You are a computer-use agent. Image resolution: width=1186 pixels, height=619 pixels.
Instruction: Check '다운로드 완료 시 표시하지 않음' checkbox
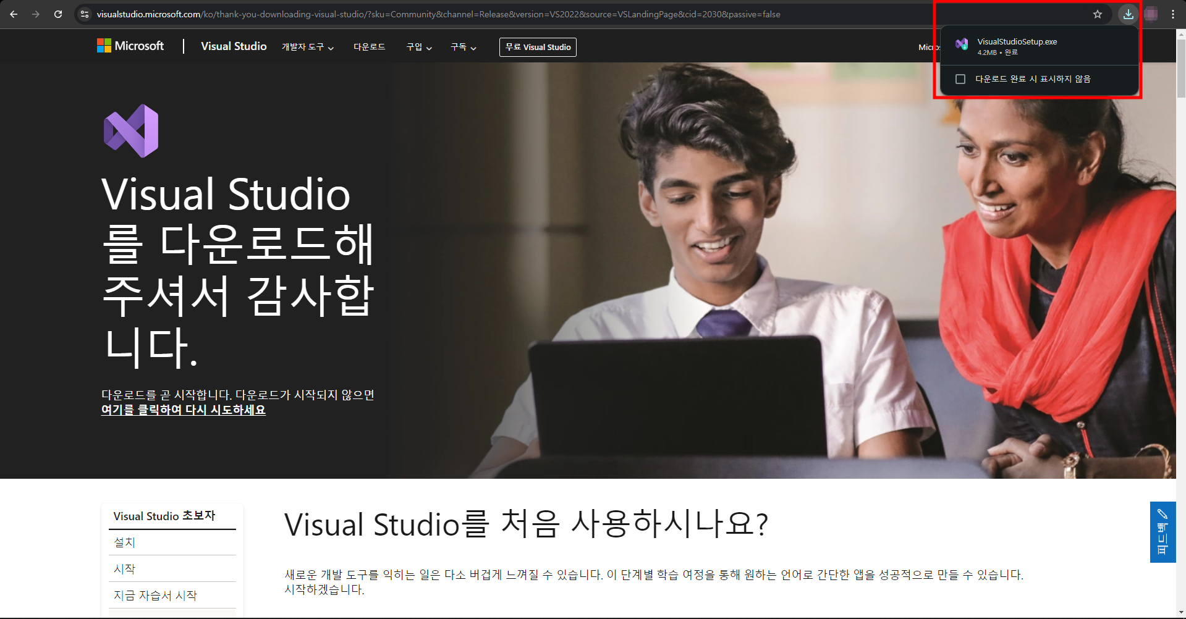(960, 79)
